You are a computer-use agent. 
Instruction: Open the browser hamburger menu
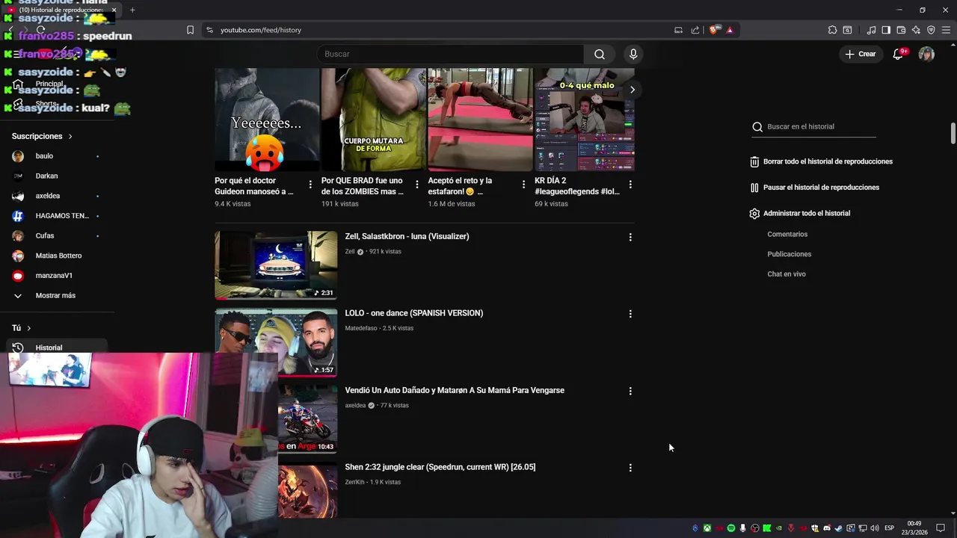pos(946,30)
